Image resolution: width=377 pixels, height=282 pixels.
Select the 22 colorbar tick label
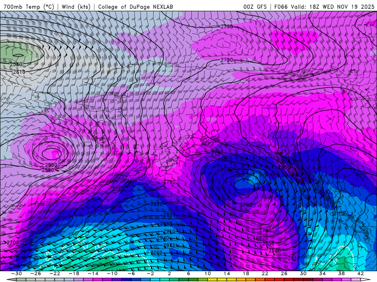[x=265, y=274]
